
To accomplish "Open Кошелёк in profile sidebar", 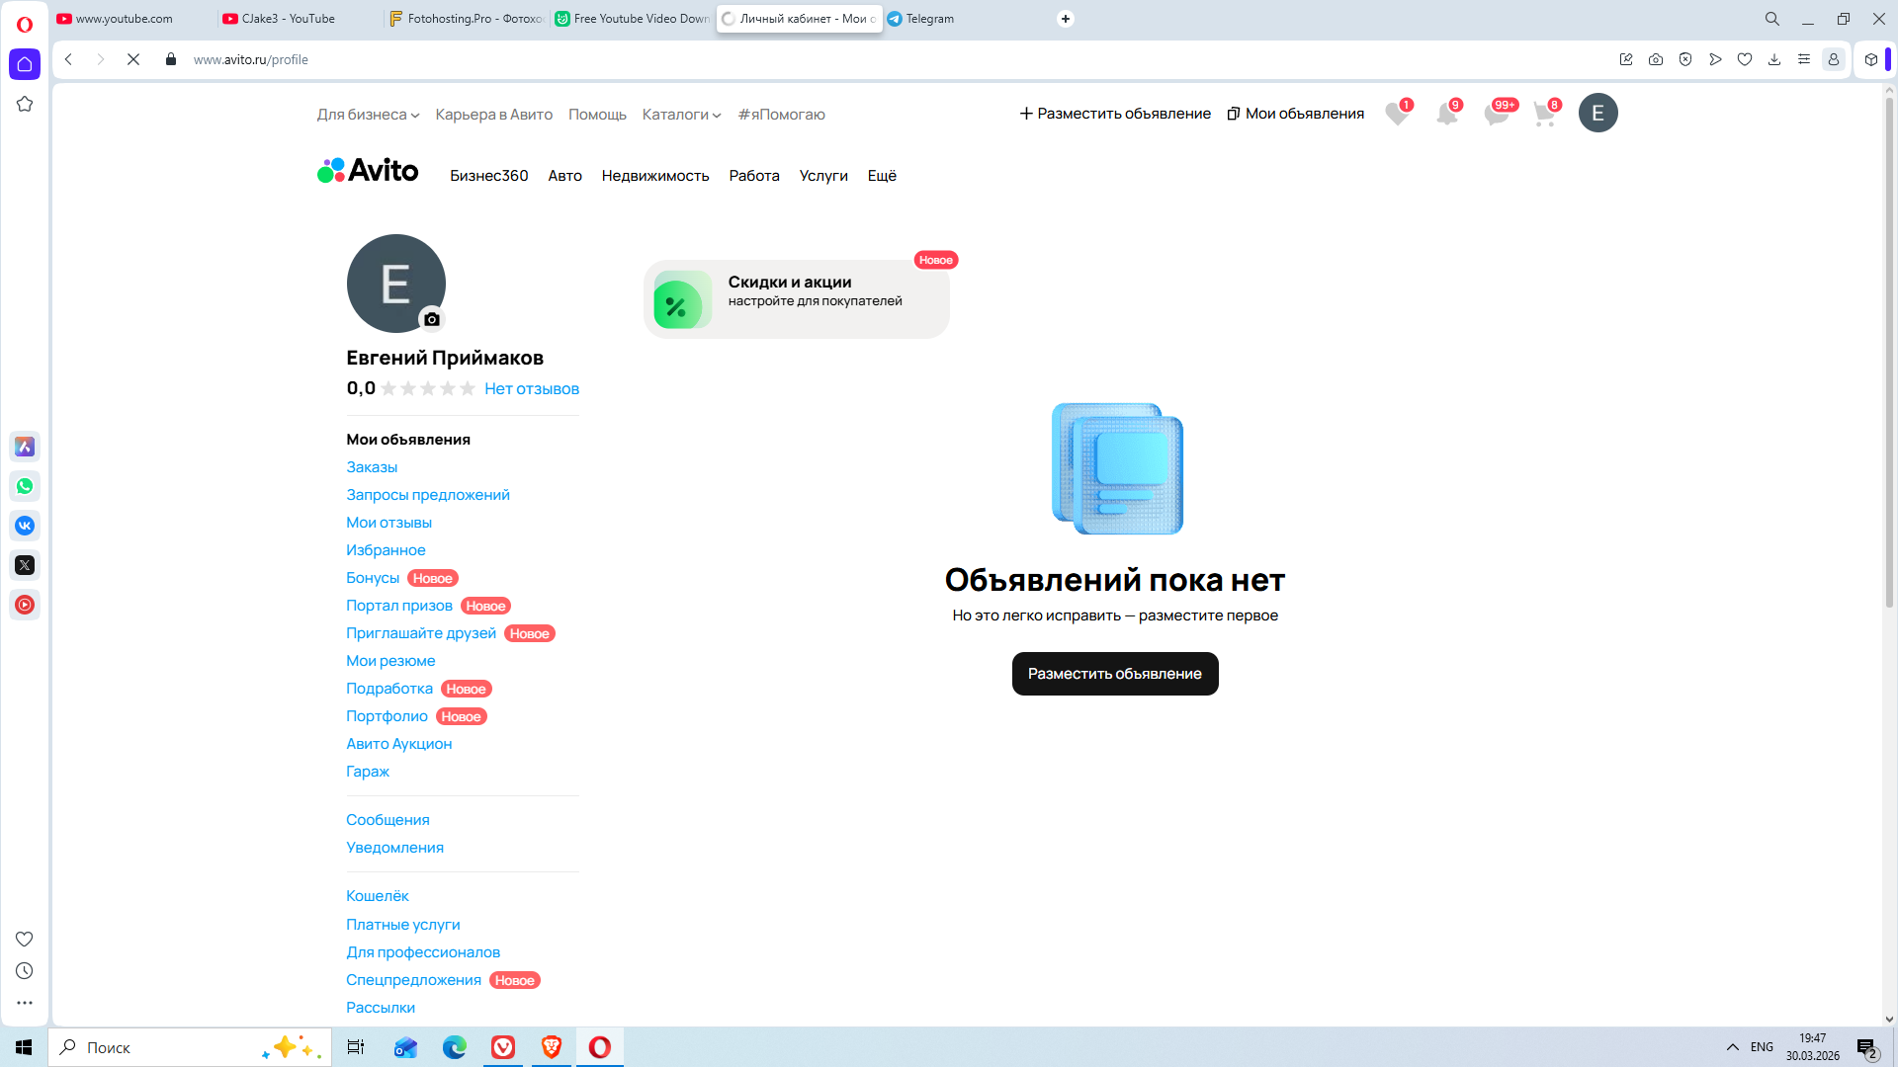I will [377, 896].
